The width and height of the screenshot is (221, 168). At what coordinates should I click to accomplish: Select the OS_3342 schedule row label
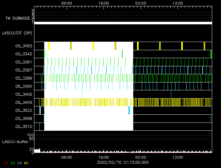click(x=23, y=54)
